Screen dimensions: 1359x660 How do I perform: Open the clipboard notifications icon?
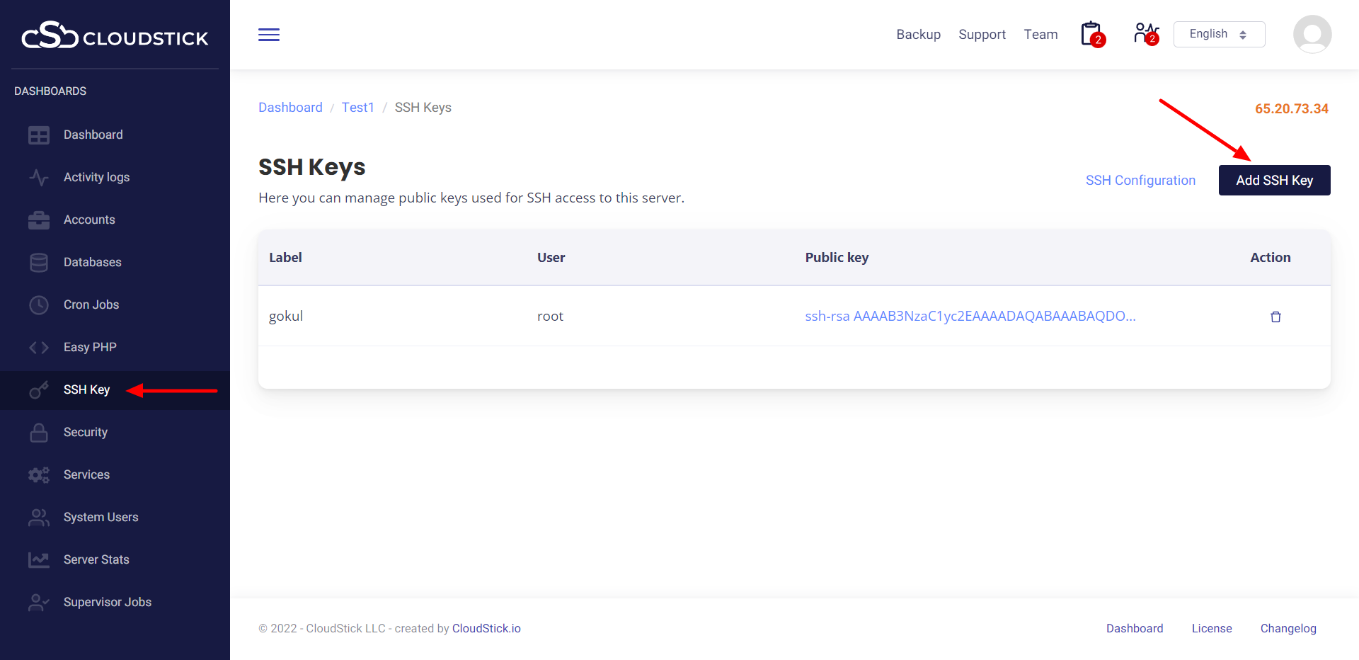[1091, 34]
